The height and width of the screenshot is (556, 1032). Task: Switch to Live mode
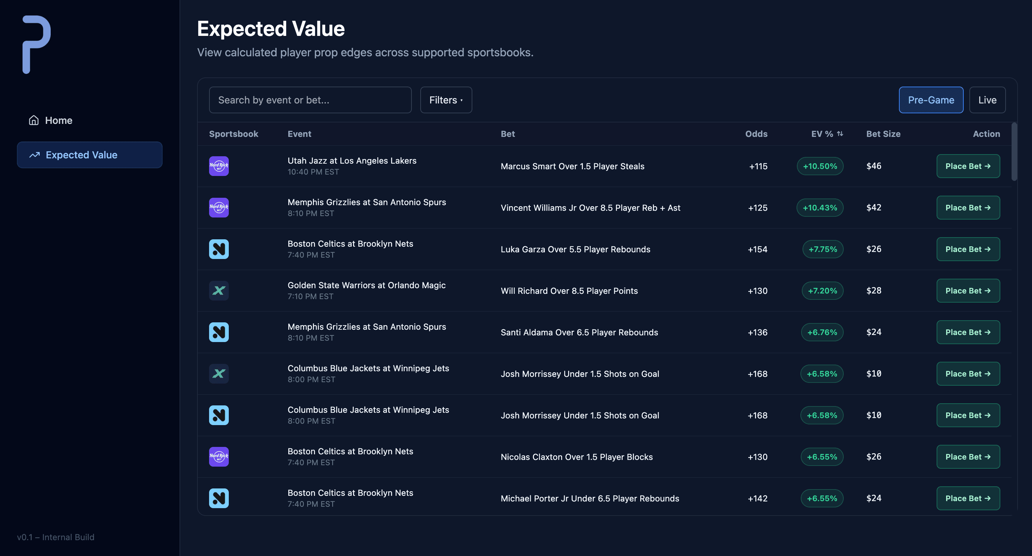pyautogui.click(x=987, y=100)
